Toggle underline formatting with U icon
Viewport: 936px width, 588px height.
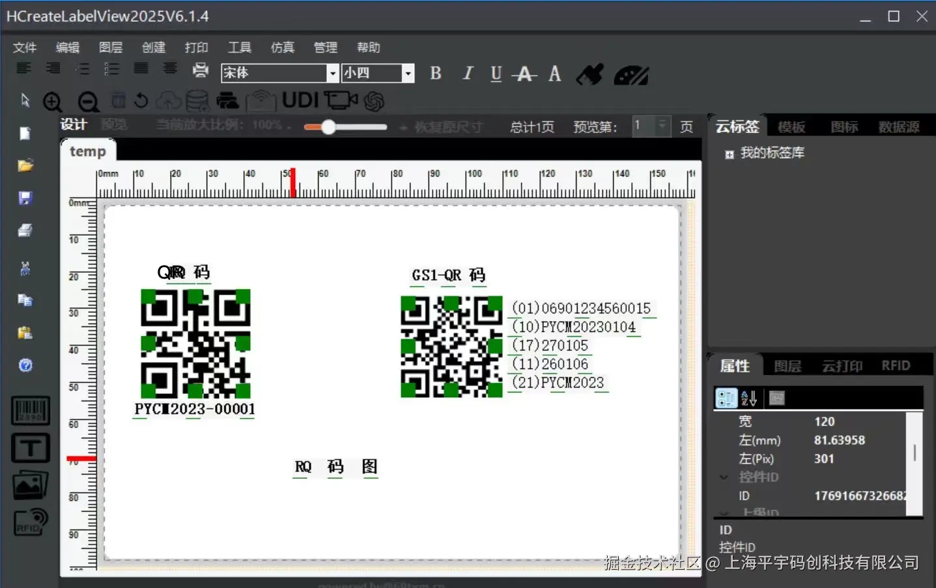pyautogui.click(x=496, y=74)
